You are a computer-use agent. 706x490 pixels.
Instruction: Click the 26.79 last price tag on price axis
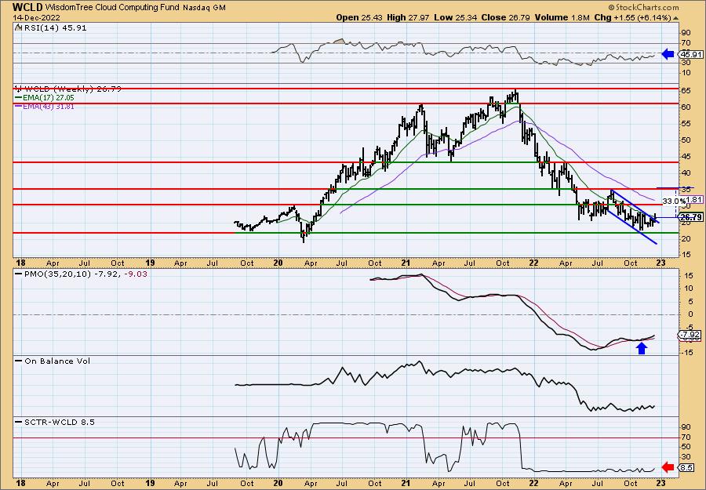click(691, 217)
